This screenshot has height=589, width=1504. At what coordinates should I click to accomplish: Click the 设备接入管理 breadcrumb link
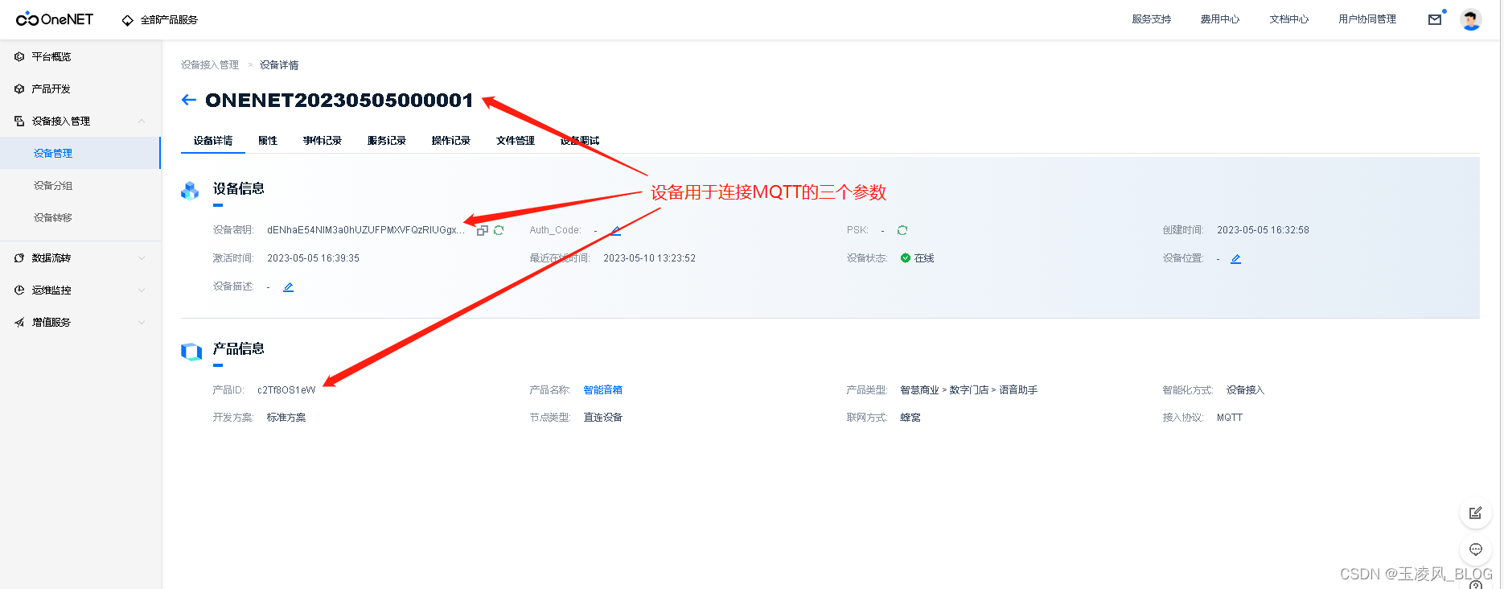tap(210, 64)
